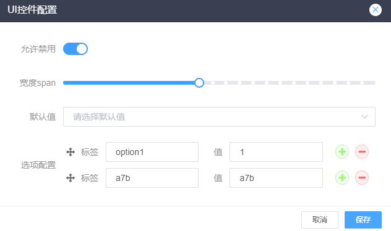Click the drag handle for option1 row
Screen dimensions: 391x231
click(x=71, y=152)
